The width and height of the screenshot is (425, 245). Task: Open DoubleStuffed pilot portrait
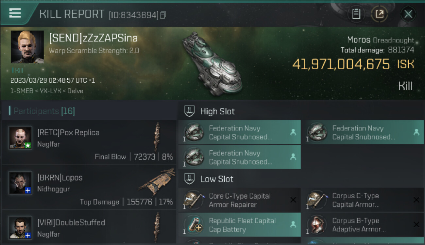tap(20, 228)
